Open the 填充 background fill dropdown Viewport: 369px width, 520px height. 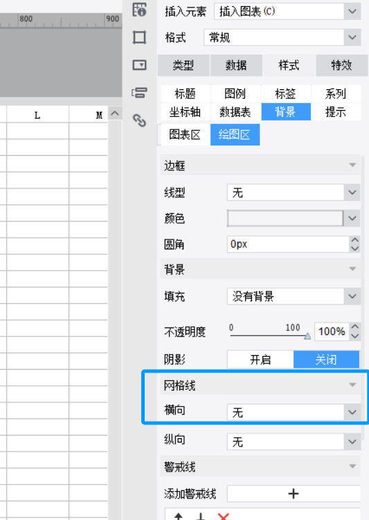(x=294, y=296)
